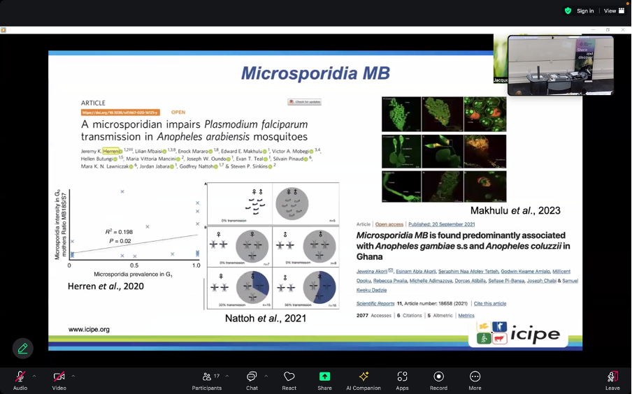632x394 pixels.
Task: Open the More options menu
Action: pyautogui.click(x=475, y=377)
